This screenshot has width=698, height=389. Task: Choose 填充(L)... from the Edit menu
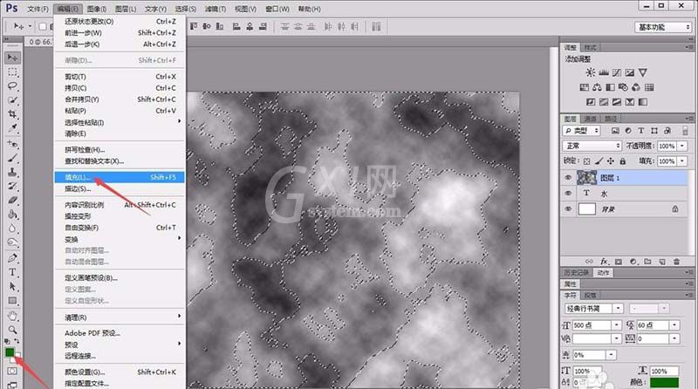point(120,177)
